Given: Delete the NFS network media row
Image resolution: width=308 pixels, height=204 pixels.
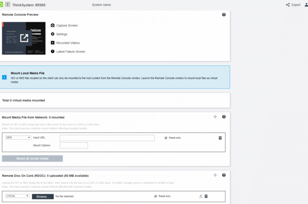Looking at the screenshot, I should [220, 138].
